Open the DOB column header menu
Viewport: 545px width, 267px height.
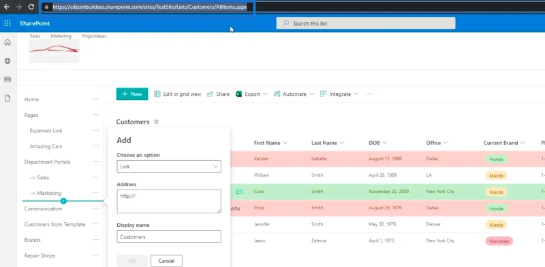point(378,143)
